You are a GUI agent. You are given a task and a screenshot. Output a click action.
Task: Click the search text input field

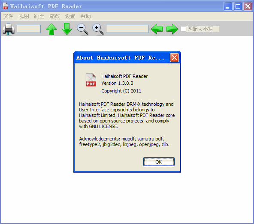127,29
